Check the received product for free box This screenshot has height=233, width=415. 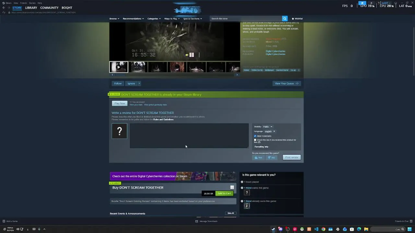[255, 140]
